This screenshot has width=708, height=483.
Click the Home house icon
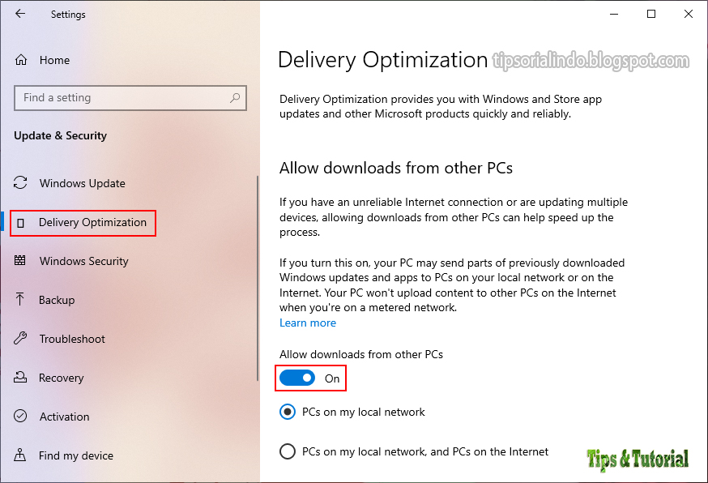(x=19, y=59)
